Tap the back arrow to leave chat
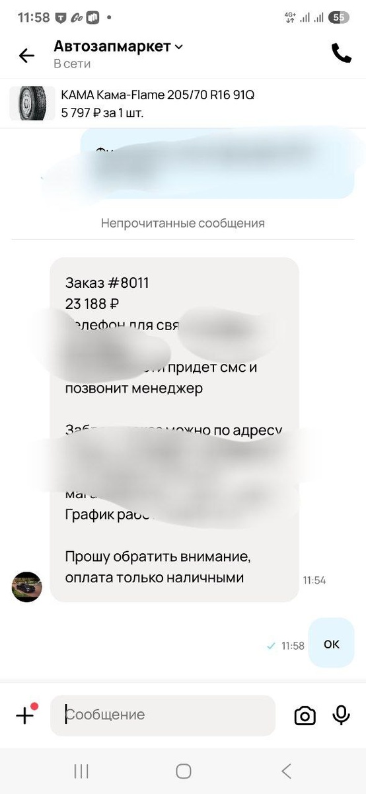The width and height of the screenshot is (366, 794). click(26, 55)
